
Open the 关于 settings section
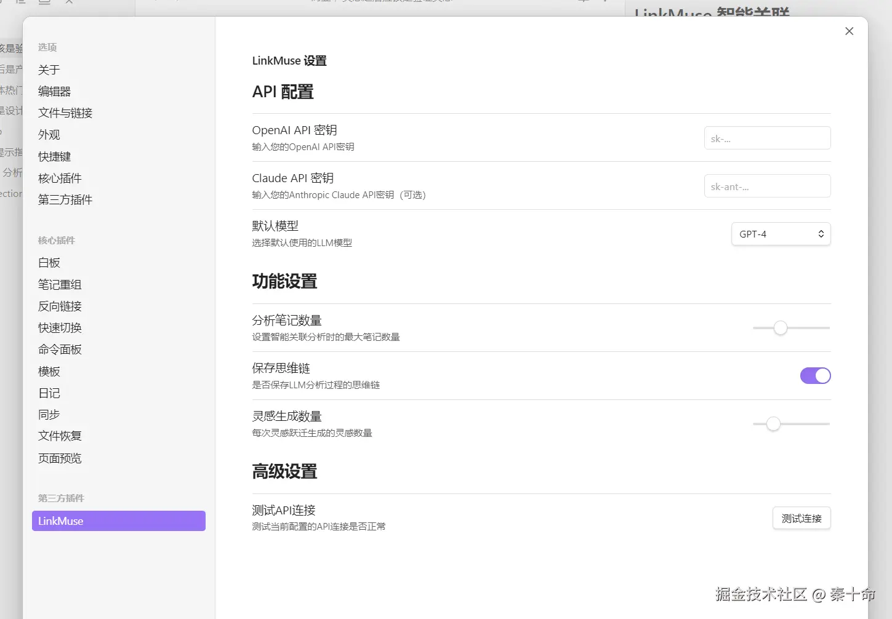[x=49, y=70]
